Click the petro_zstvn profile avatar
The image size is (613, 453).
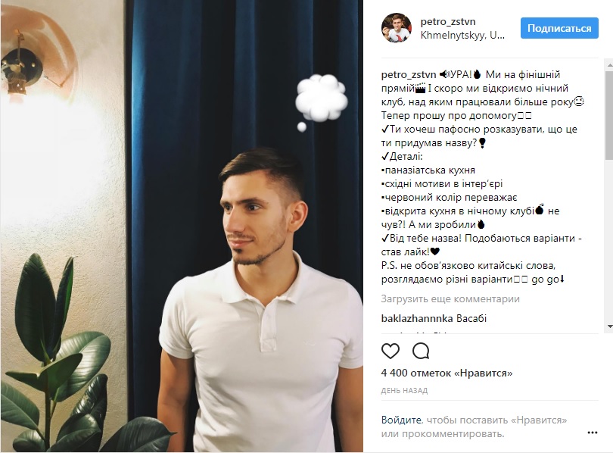(397, 28)
